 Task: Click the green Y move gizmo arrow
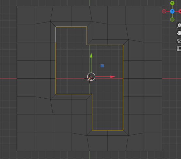[x=91, y=55]
